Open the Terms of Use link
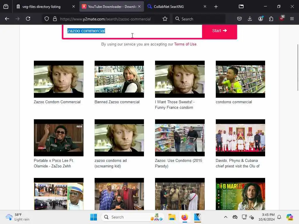 (x=185, y=44)
